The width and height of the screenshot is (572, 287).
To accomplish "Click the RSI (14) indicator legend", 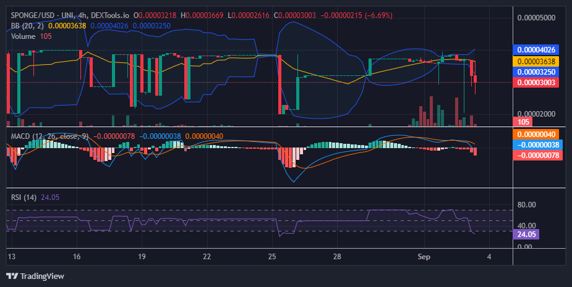I will point(23,198).
